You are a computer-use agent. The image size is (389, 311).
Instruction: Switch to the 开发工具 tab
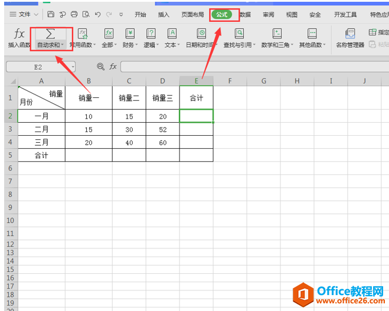(345, 15)
